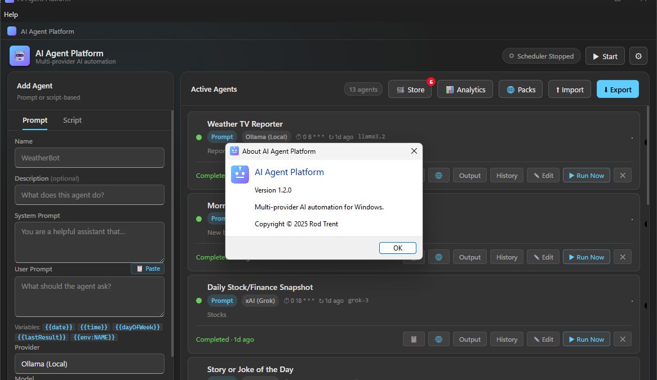Click the Add Agent panel scrollbar
The width and height of the screenshot is (657, 380).
(x=172, y=234)
